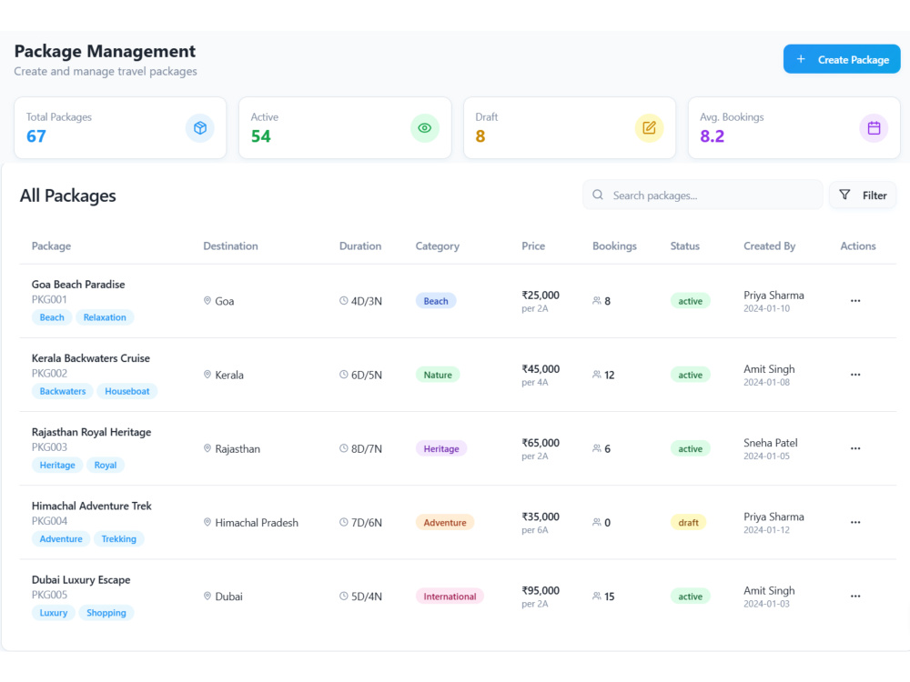Click people icon beside 6 bookings
This screenshot has height=682, width=910.
pyautogui.click(x=597, y=448)
